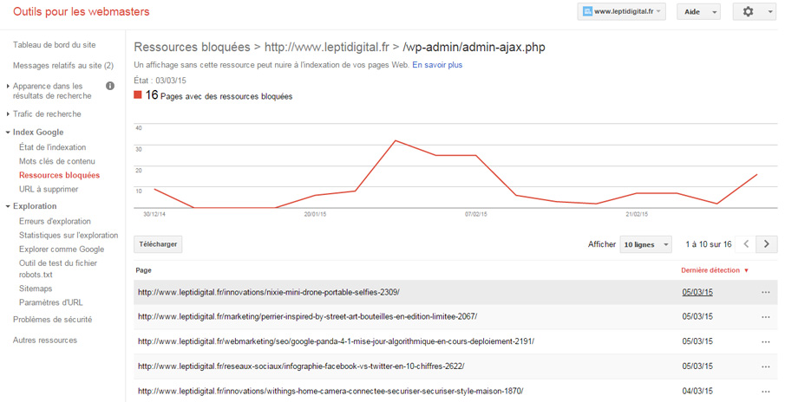Click the 04/03/15 detection date
Image resolution: width=798 pixels, height=402 pixels.
click(x=697, y=392)
